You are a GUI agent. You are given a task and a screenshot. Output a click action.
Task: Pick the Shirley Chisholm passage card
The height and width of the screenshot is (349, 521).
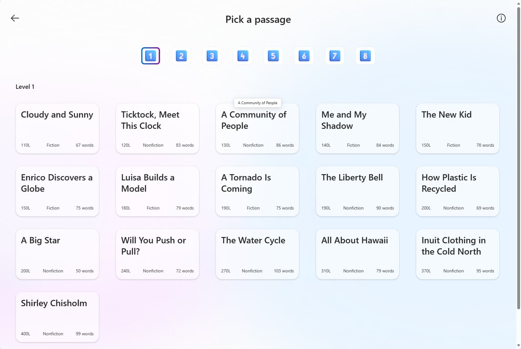pos(57,317)
